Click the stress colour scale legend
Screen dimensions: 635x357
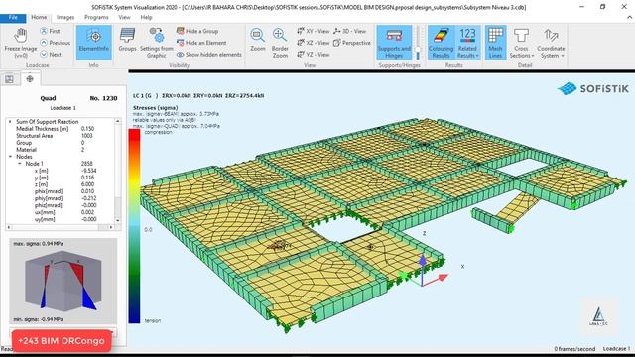click(135, 226)
